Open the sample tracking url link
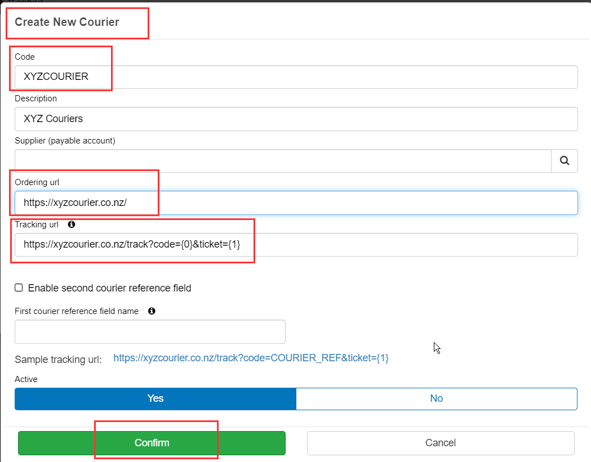Viewport: 591px width, 462px height. click(x=251, y=358)
